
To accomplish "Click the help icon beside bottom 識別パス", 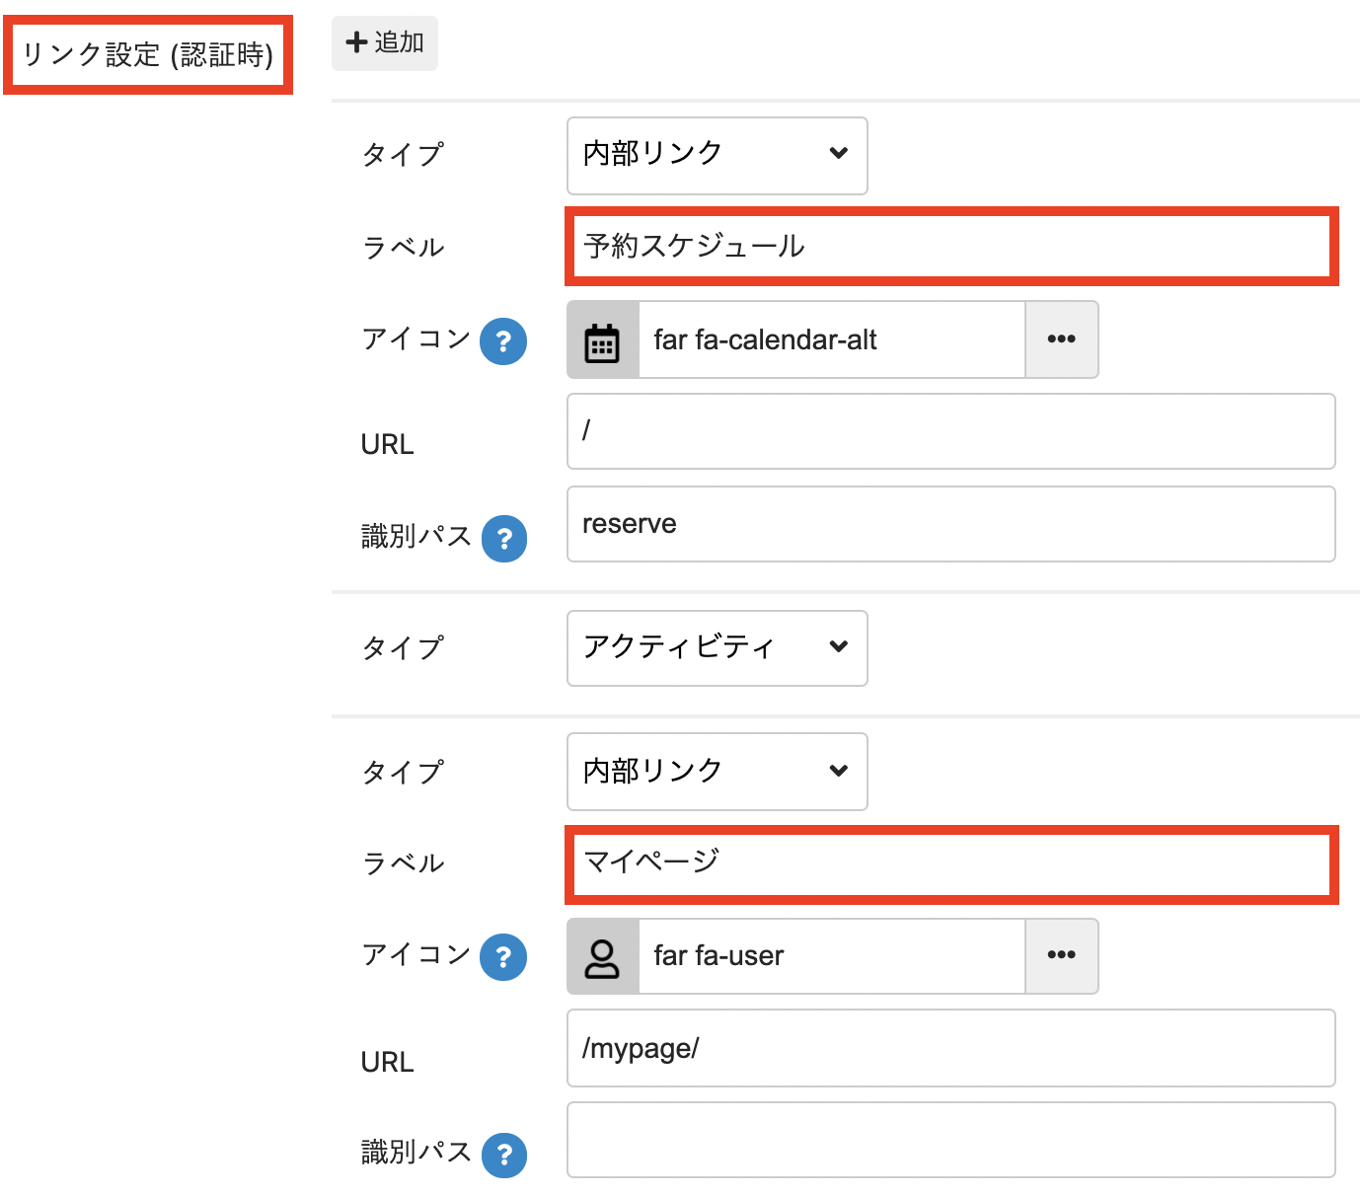I will (x=504, y=1155).
